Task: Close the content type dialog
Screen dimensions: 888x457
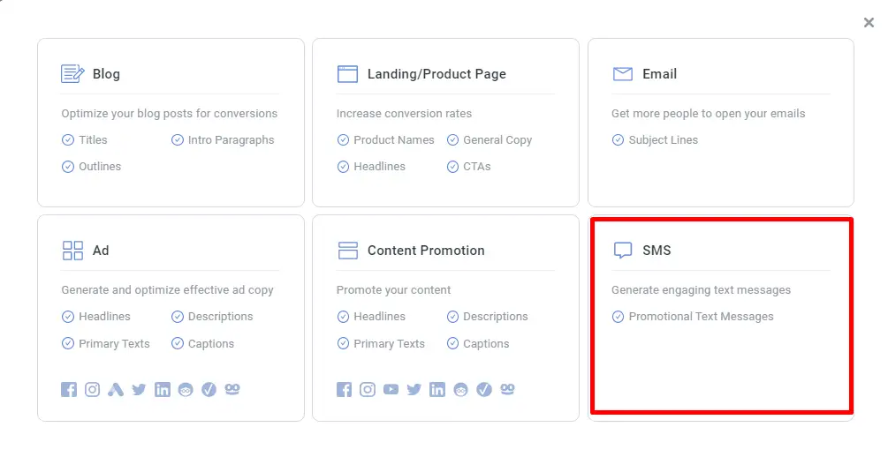Action: tap(869, 22)
